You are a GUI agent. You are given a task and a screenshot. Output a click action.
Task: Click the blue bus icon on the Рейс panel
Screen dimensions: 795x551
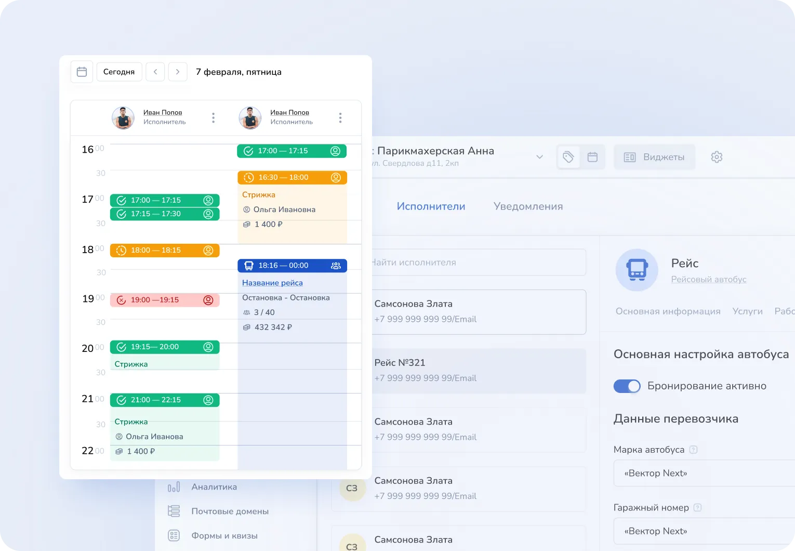(x=637, y=270)
